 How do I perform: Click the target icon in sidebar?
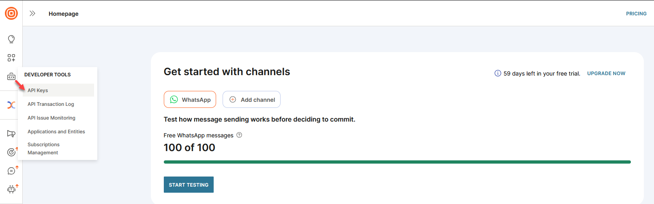click(11, 152)
